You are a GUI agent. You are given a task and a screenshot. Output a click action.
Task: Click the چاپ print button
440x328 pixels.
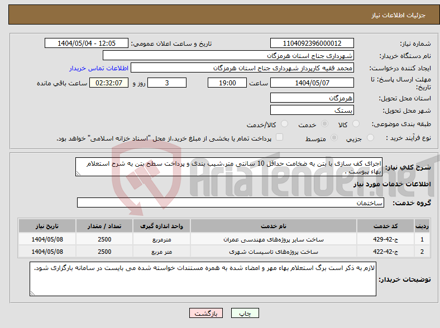tap(245, 313)
